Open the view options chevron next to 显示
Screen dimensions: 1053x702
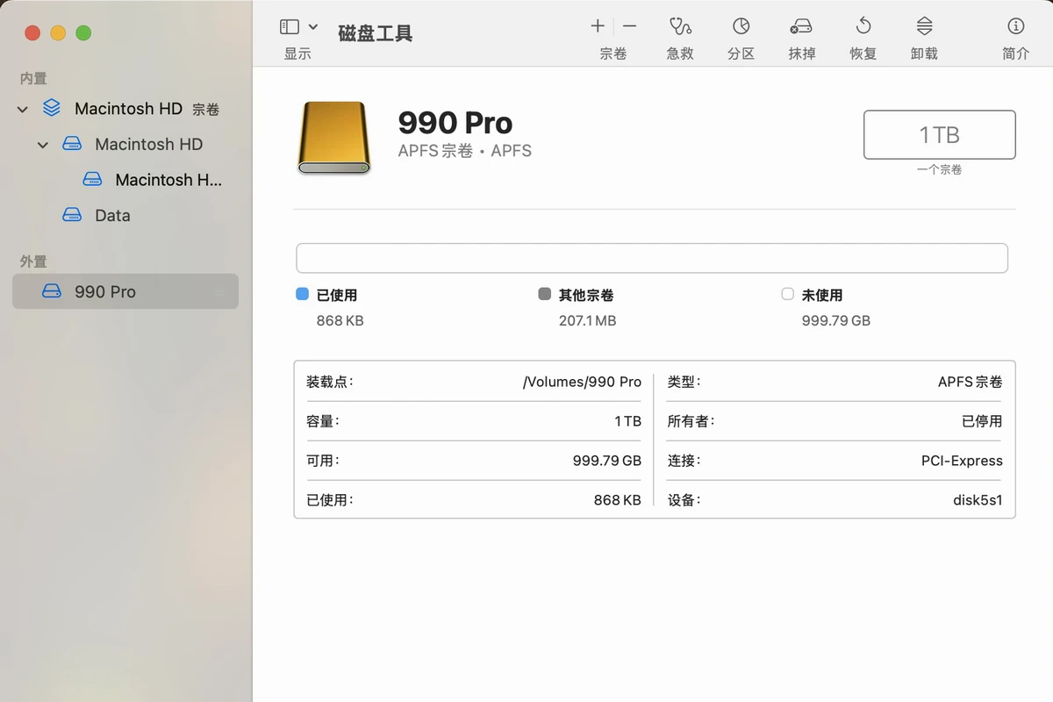pyautogui.click(x=313, y=27)
